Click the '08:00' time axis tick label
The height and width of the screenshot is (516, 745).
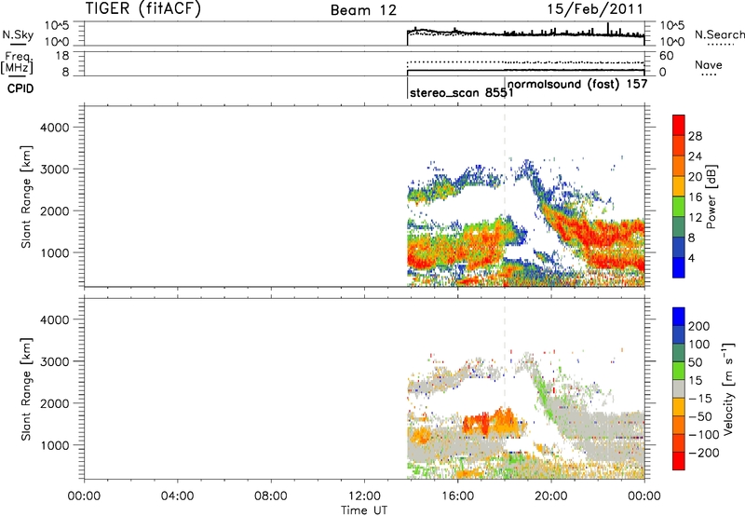pos(270,496)
